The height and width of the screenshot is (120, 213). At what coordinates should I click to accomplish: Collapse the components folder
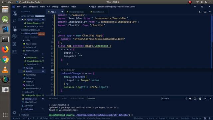tap(32, 58)
